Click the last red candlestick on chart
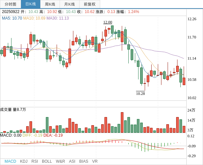203x165 pixels. (x=184, y=81)
